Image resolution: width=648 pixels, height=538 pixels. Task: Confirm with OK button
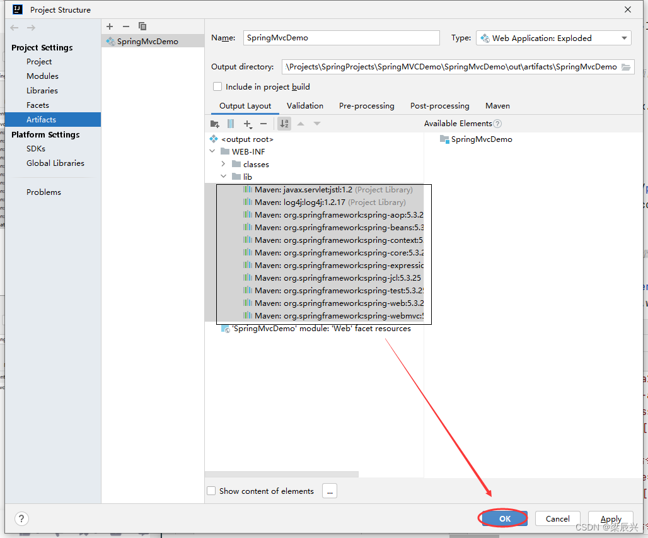[x=505, y=518]
